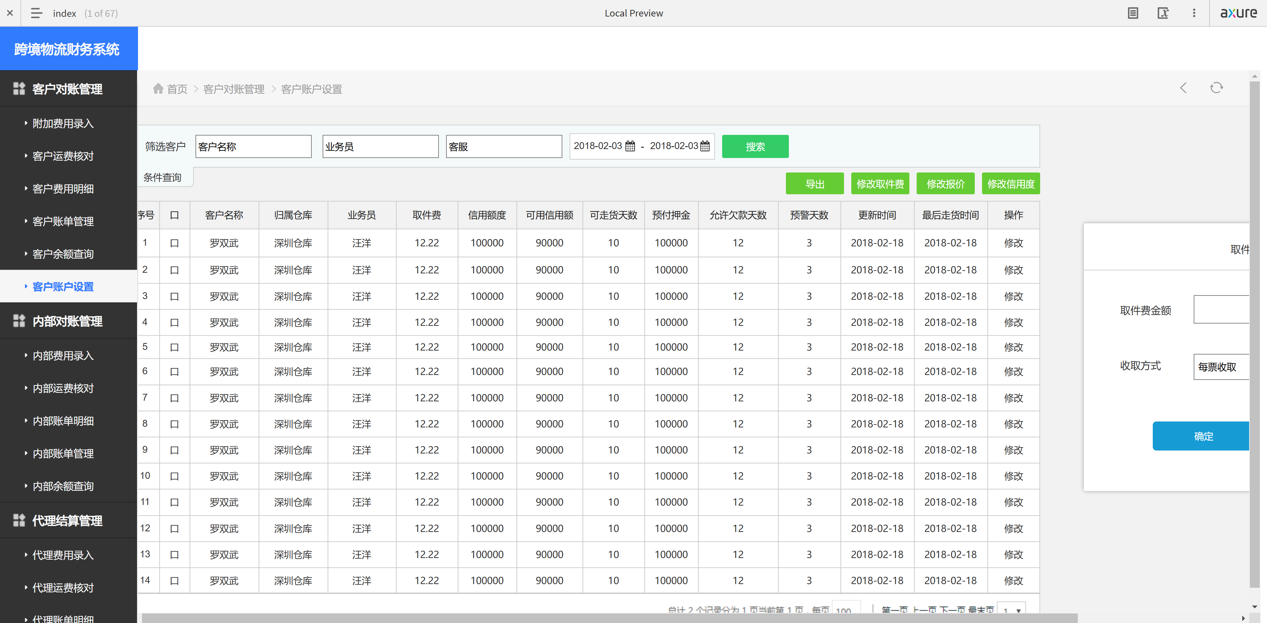Select the 条件查询 tab
1267x623 pixels.
click(163, 177)
